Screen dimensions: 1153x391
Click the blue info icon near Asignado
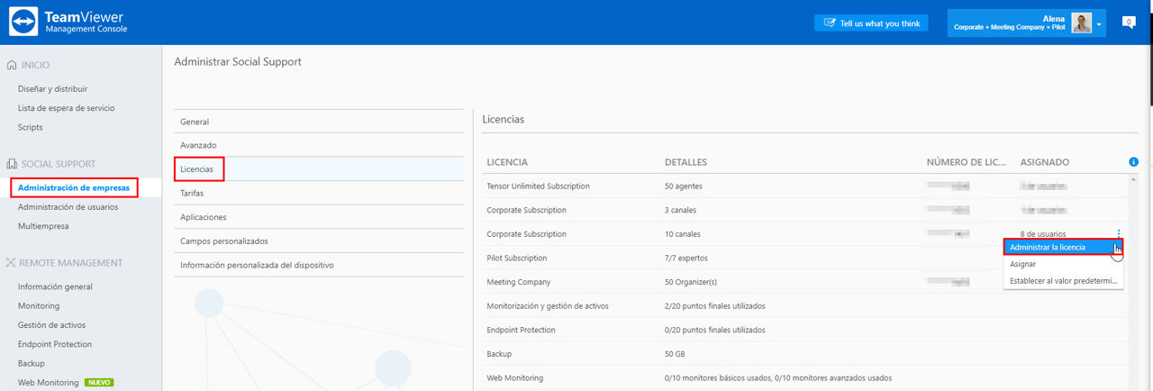(1133, 162)
